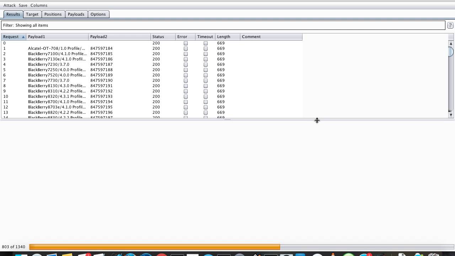
Task: Toggle the Error checkbox for request 9
Action: (x=186, y=91)
